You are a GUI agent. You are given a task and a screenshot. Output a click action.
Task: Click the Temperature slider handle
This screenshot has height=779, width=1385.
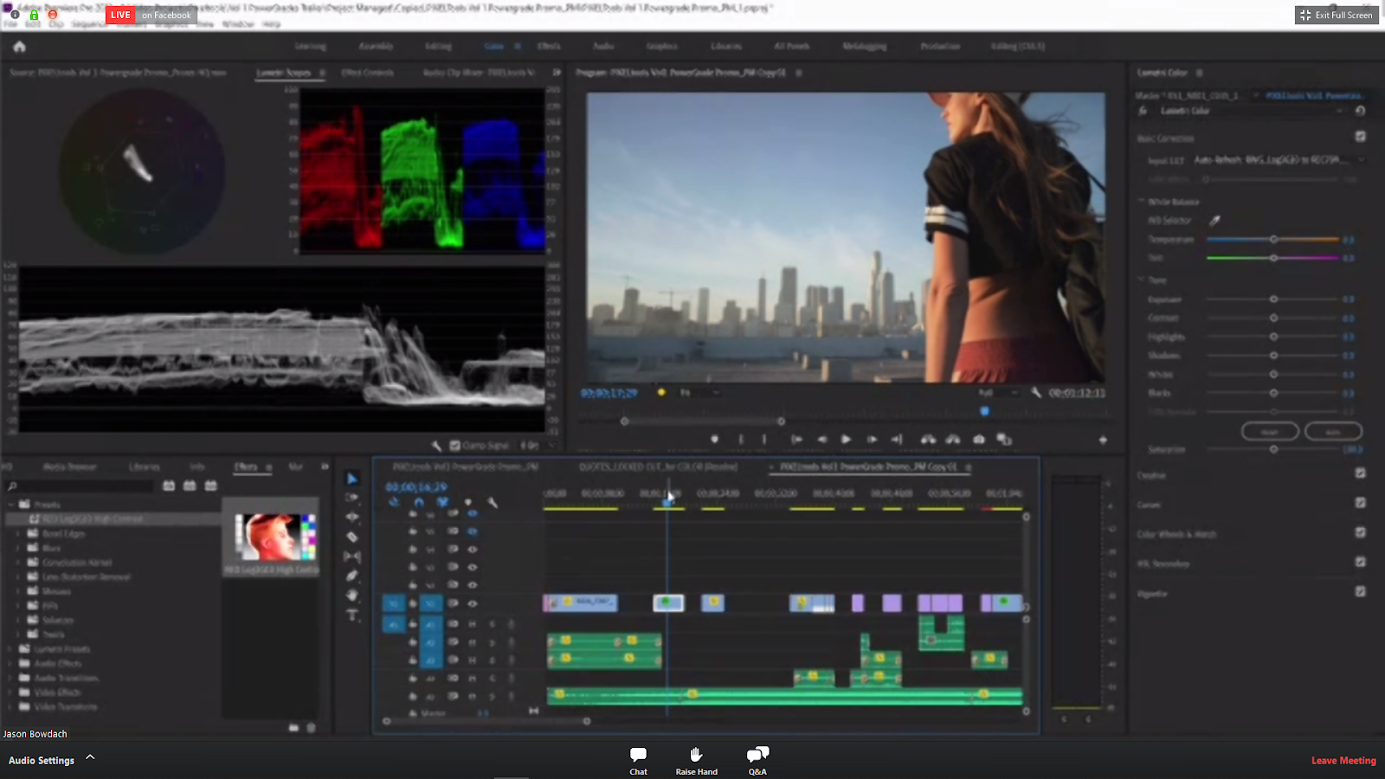tap(1273, 240)
